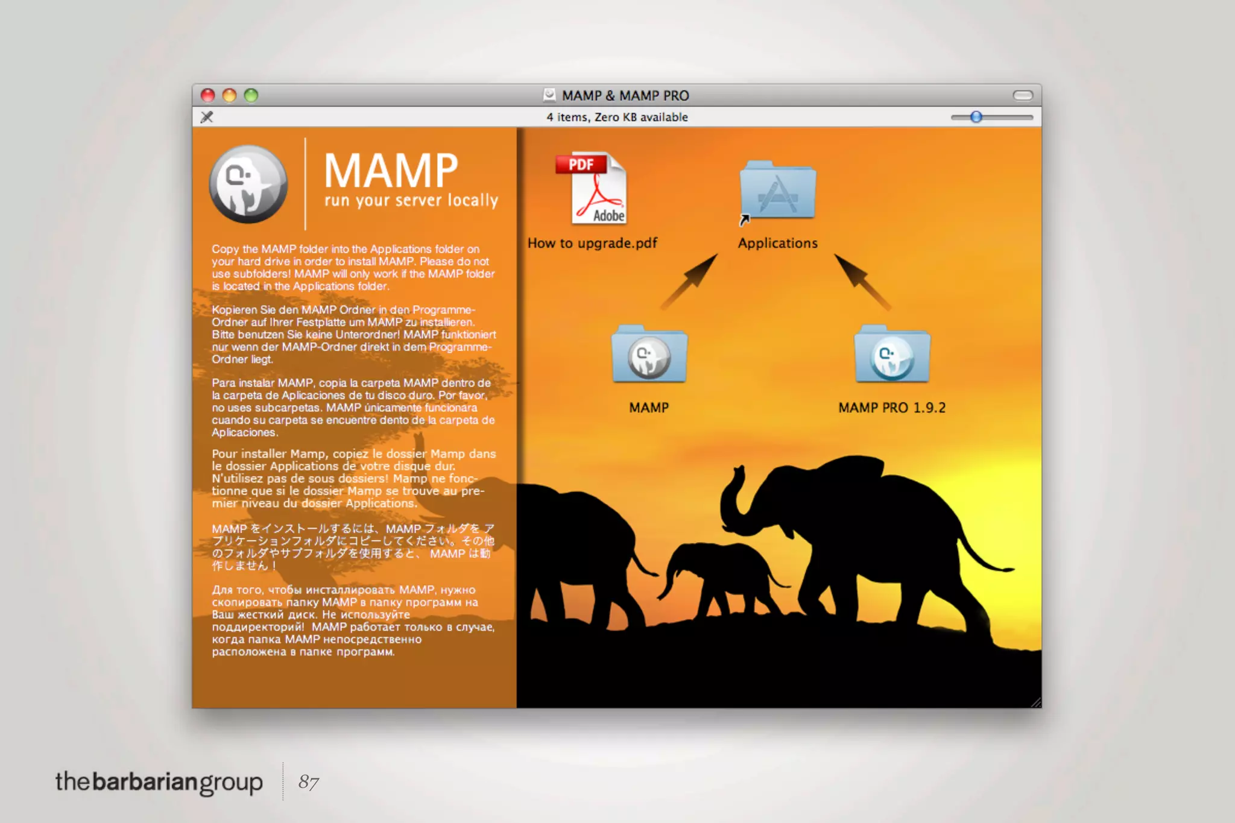This screenshot has width=1235, height=823.
Task: Click the disk proxy icon in title bar
Action: tap(549, 95)
